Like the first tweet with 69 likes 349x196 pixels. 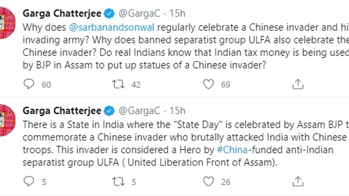(x=208, y=85)
